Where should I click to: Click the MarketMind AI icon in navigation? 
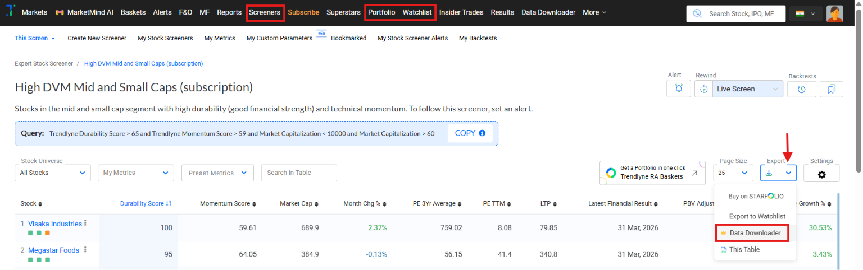(60, 12)
